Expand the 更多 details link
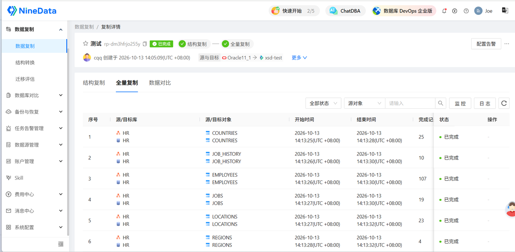The image size is (515, 252). click(299, 58)
